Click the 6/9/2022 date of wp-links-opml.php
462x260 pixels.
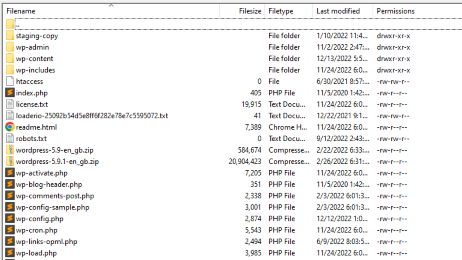[x=343, y=241]
